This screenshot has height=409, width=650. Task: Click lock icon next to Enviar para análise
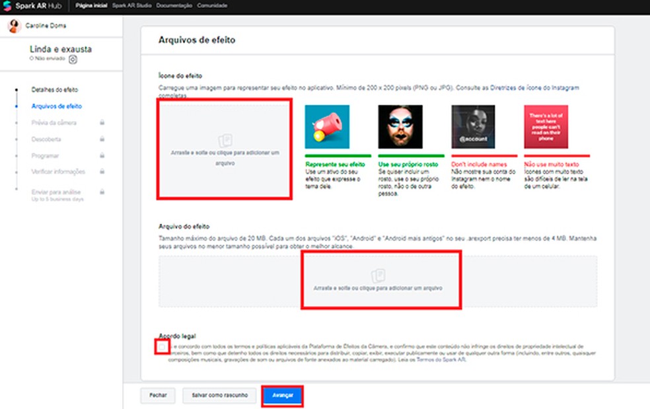[102, 192]
